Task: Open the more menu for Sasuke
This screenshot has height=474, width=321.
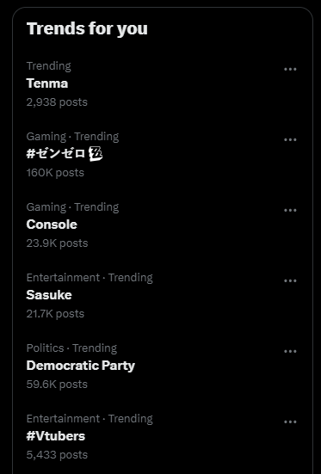Action: (x=290, y=280)
